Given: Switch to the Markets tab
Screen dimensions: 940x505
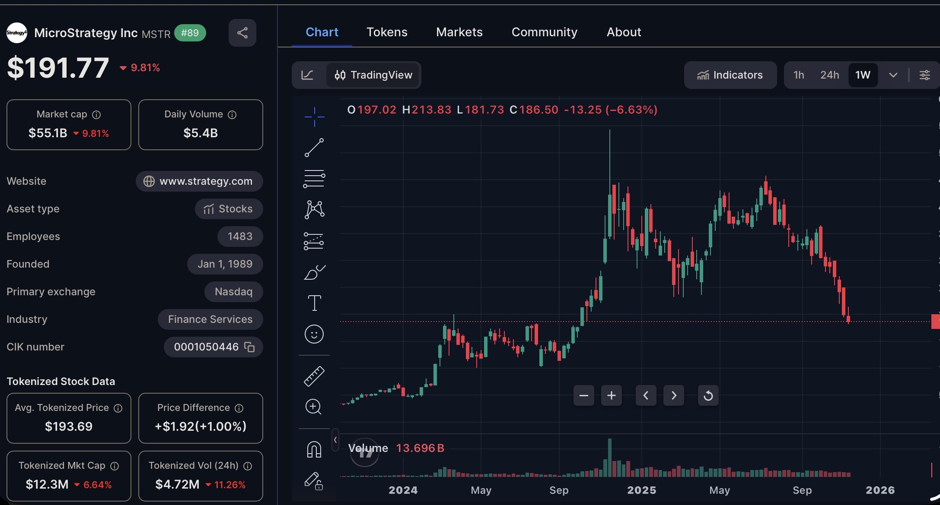Looking at the screenshot, I should click(x=459, y=32).
